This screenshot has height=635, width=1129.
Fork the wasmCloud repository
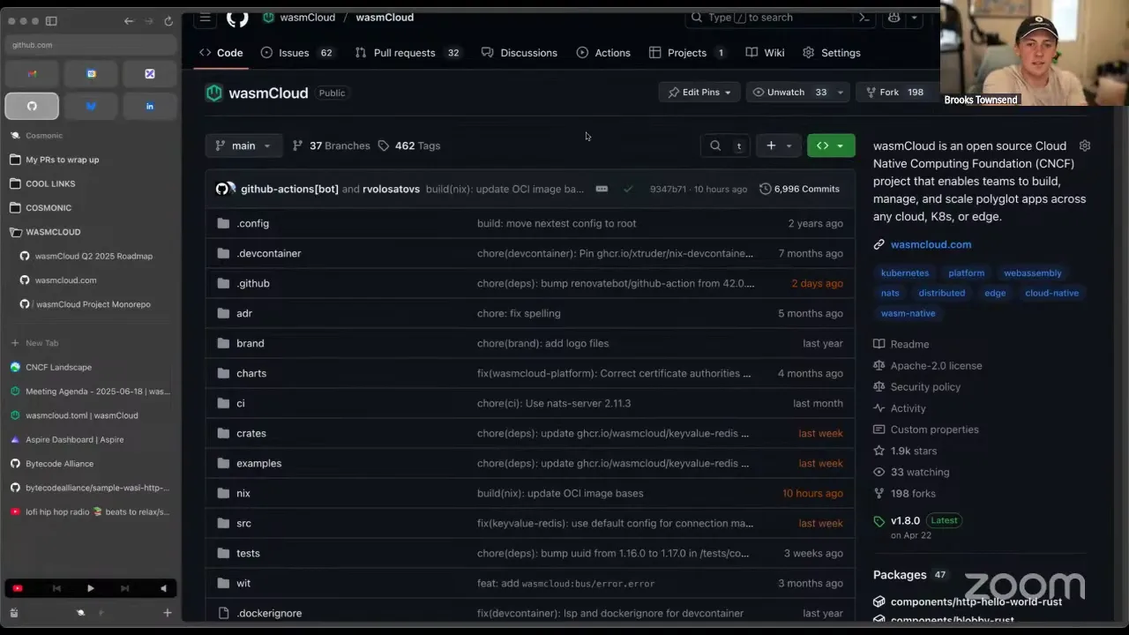895,92
